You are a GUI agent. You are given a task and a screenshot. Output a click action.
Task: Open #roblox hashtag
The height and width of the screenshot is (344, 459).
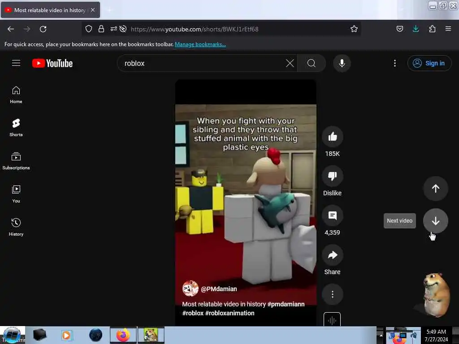193,313
